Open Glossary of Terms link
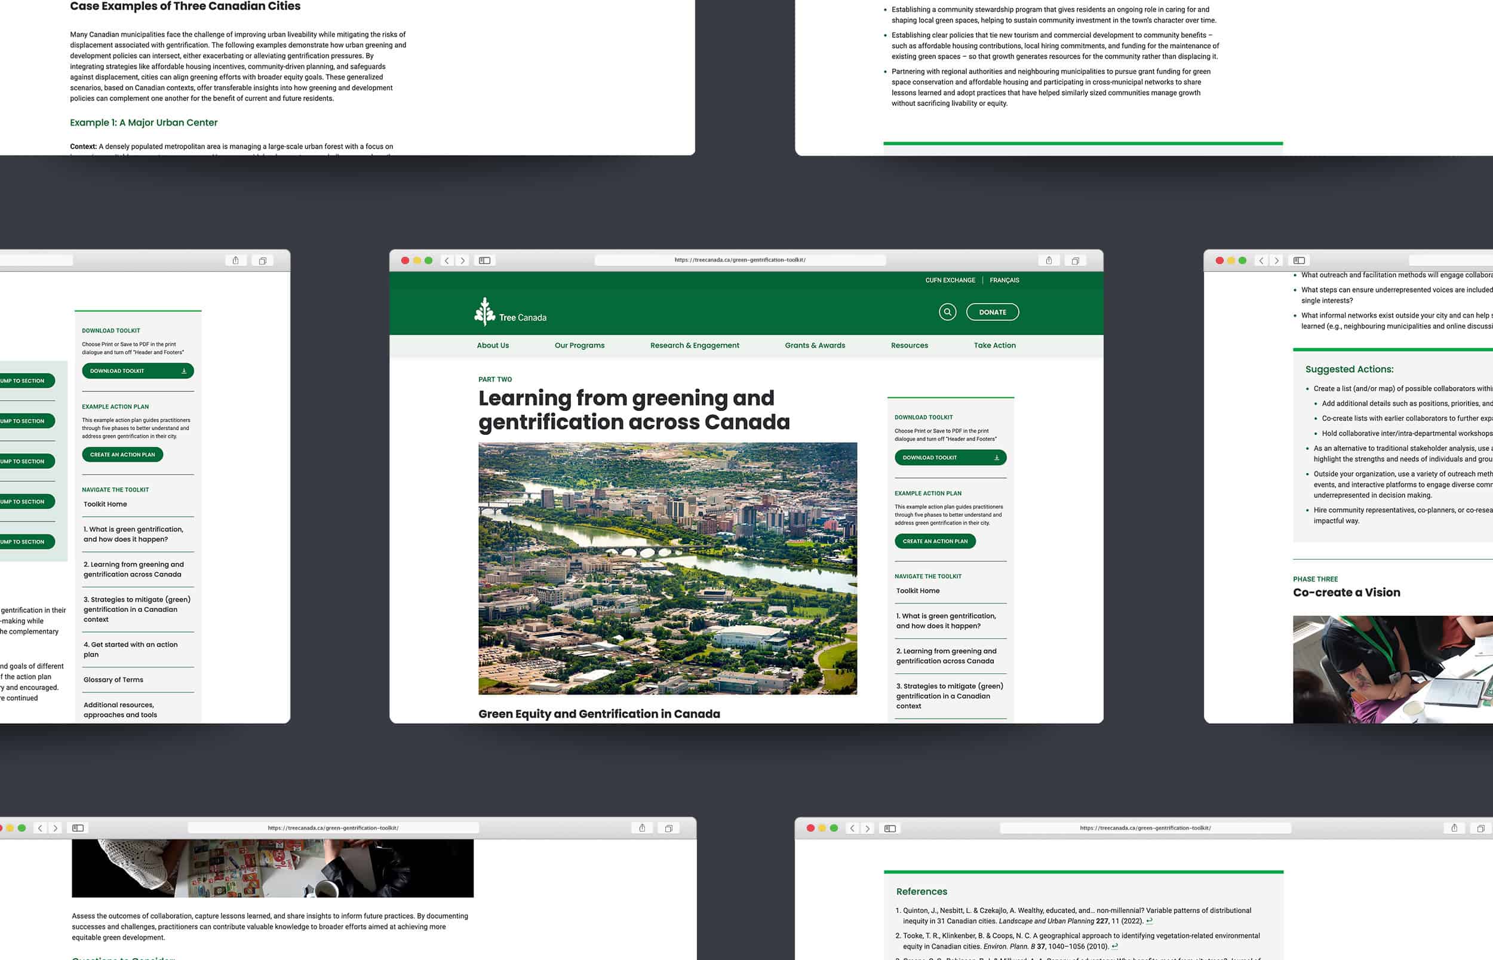 coord(113,679)
